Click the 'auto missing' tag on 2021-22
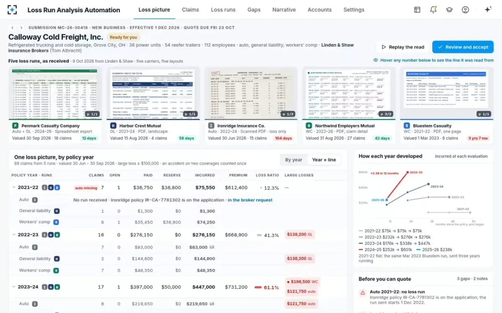 pyautogui.click(x=85, y=188)
